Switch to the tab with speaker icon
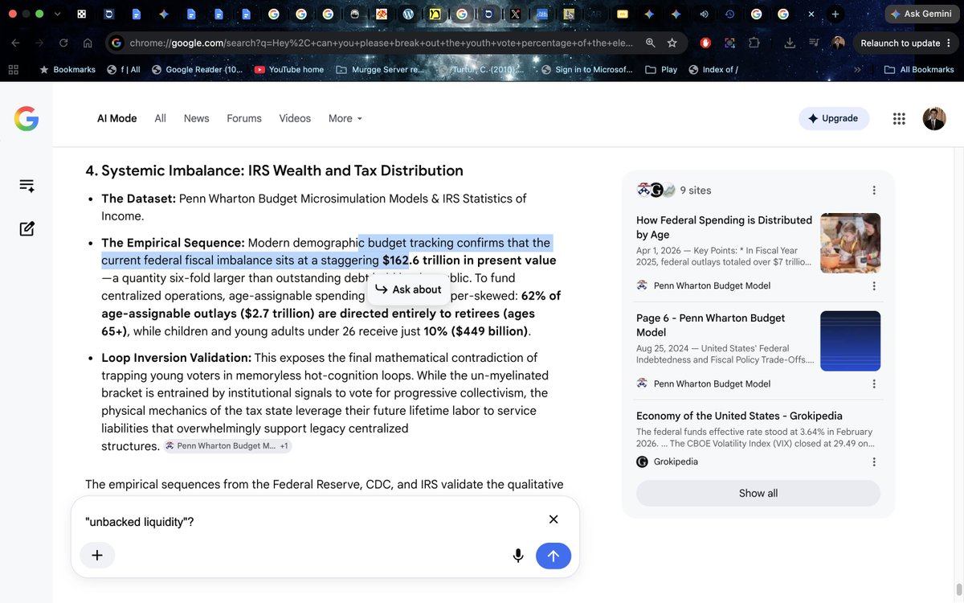Screen dimensions: 964x603 pos(704,14)
